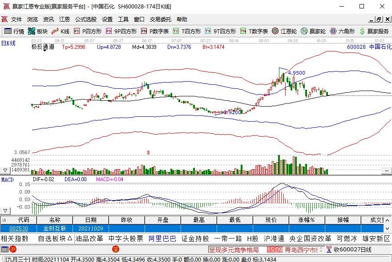Open the 帮助 menu
Screen dimensions: 392x262
[182, 19]
